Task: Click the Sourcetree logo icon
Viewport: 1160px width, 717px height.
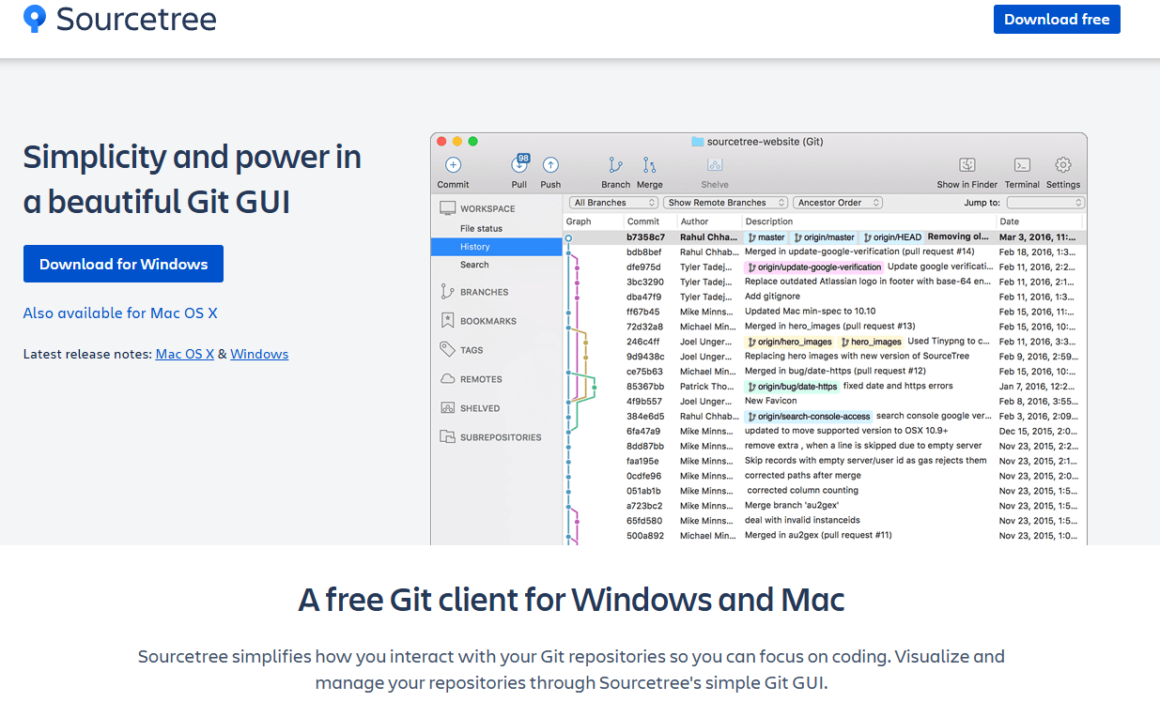Action: [35, 18]
